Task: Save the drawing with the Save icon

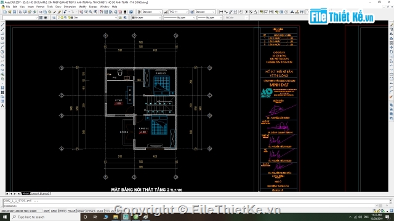Action: click(14, 12)
